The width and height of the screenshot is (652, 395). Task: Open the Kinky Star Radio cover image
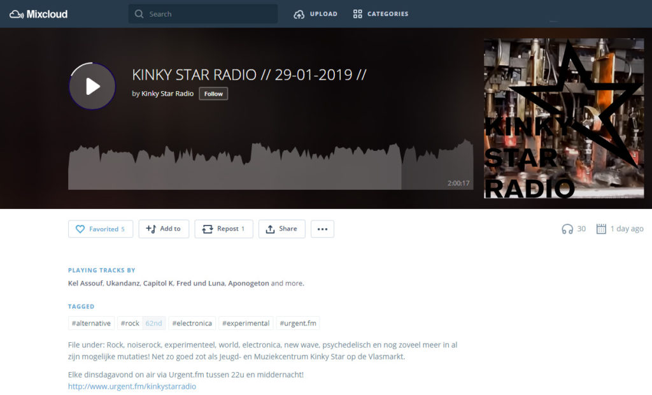pos(563,118)
